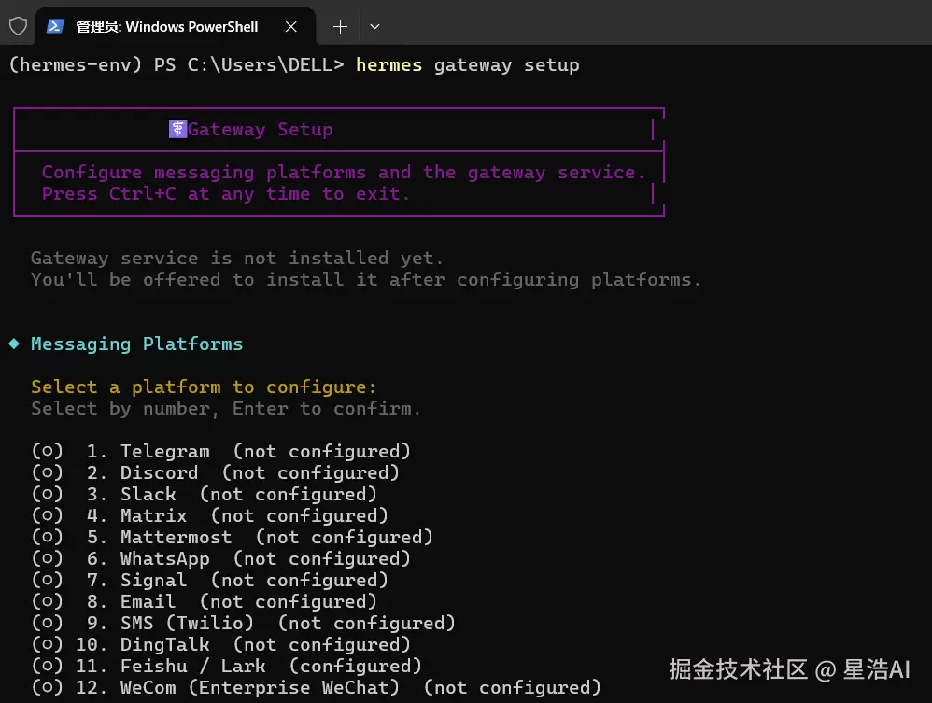932x703 pixels.
Task: Select the Telegram radio option
Action: click(48, 452)
